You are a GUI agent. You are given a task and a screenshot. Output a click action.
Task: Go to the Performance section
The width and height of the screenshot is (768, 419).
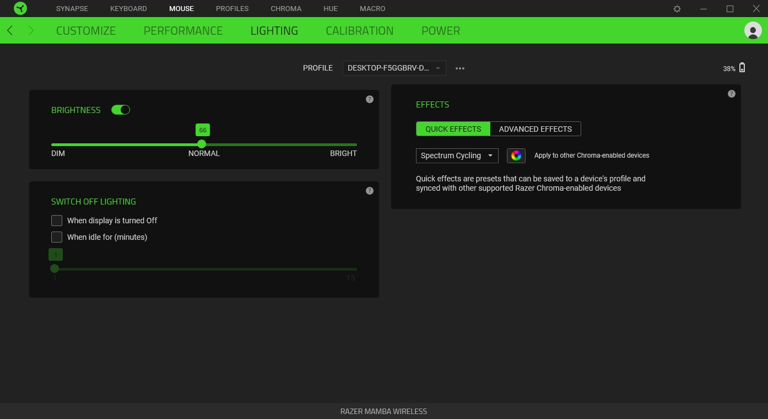pyautogui.click(x=183, y=31)
